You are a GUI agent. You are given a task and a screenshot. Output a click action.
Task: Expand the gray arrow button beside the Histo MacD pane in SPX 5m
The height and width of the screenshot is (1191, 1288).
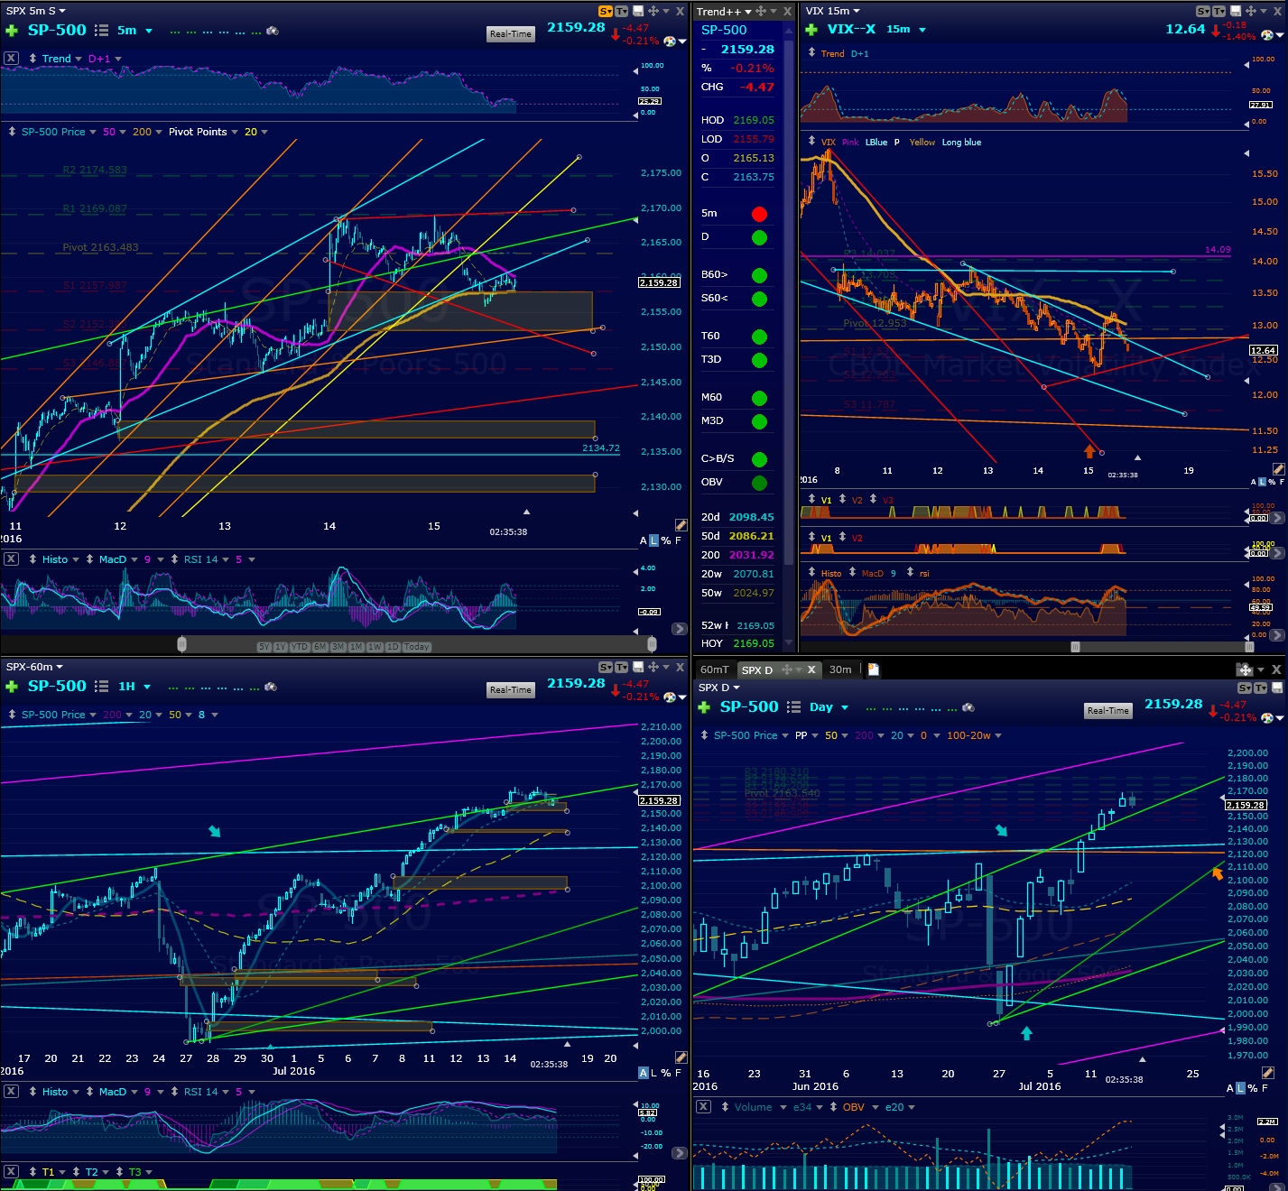click(680, 628)
